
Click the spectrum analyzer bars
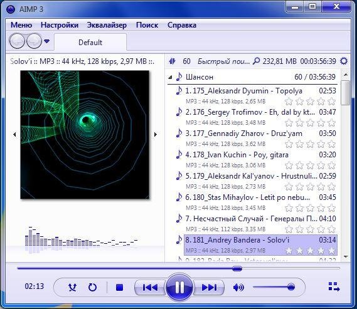[82, 240]
